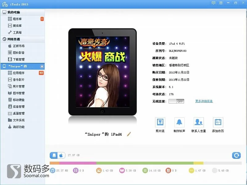Click the jailbreak status 未越狱
The image size is (247, 185).
[x=173, y=58]
